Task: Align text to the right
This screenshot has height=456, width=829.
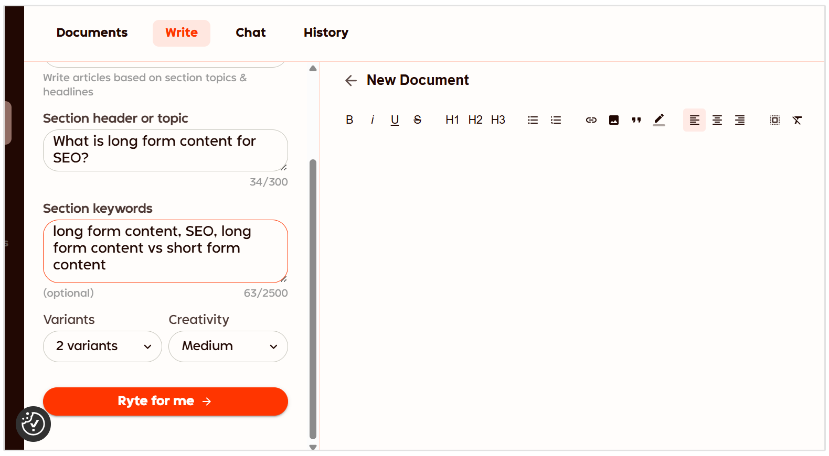Action: point(740,120)
